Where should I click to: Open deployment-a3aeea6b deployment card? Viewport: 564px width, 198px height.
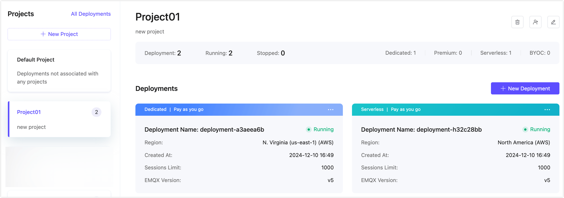(x=204, y=130)
